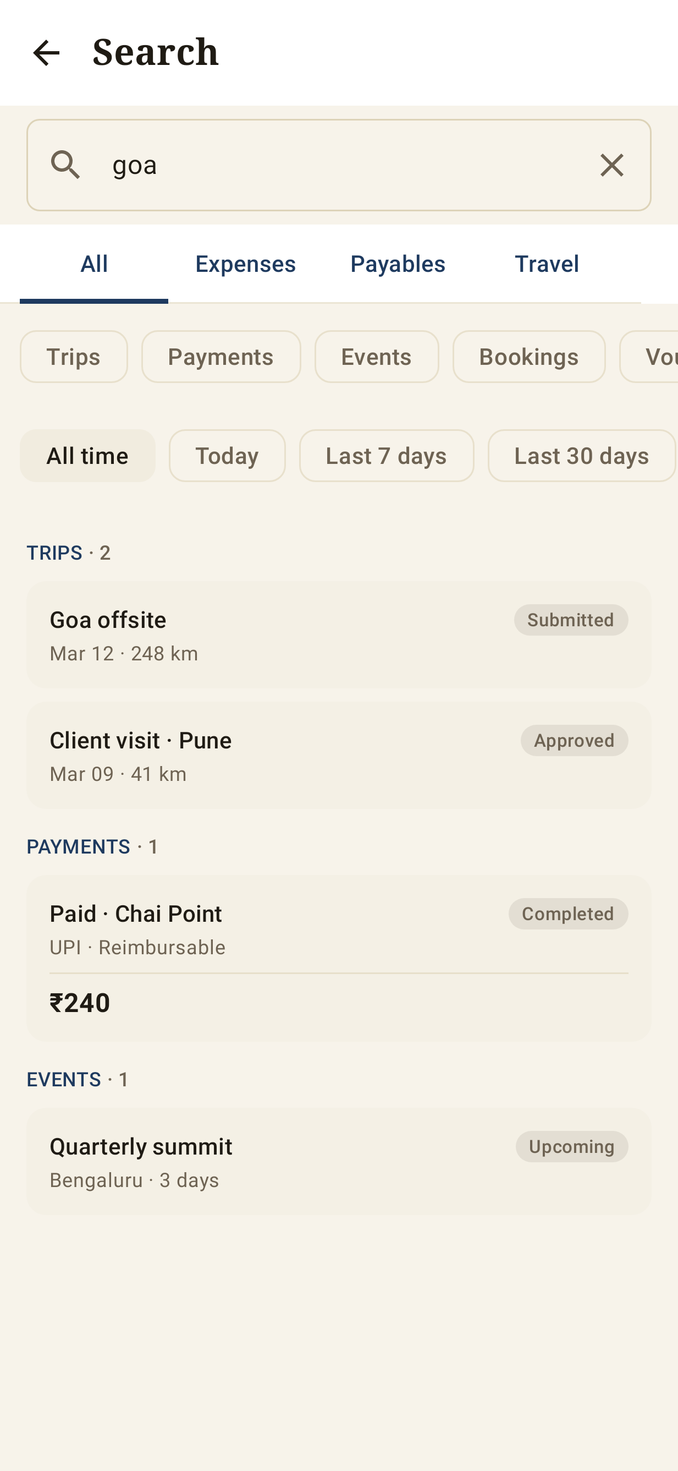Open the Goa offsite trip

pos(339,635)
